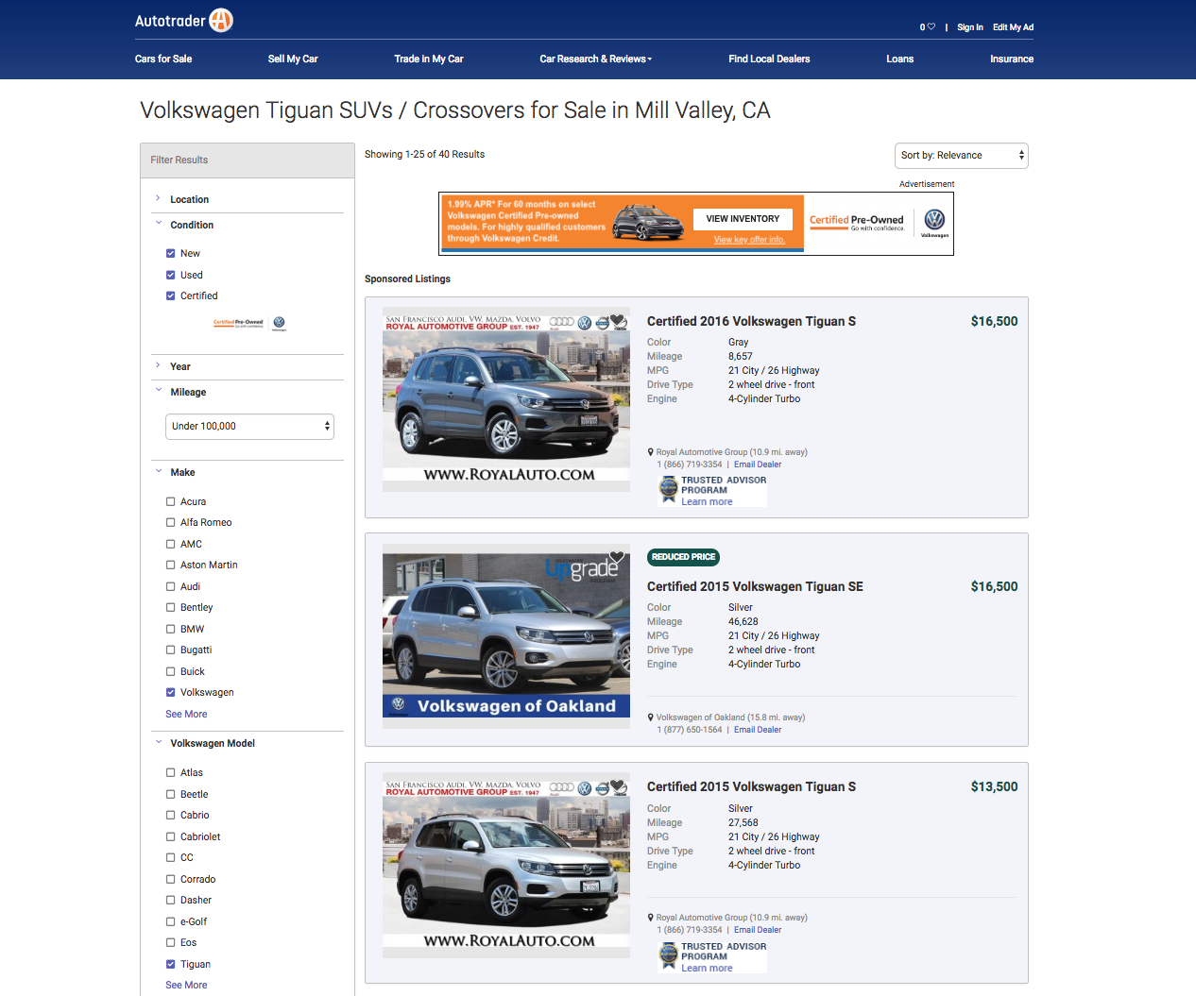Uncheck the New condition checkbox
This screenshot has width=1196, height=996.
pos(171,253)
